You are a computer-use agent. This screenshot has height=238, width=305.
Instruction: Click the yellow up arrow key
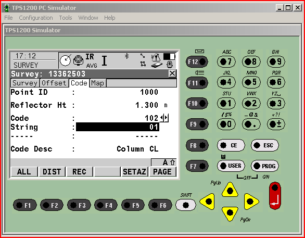coord(230,190)
